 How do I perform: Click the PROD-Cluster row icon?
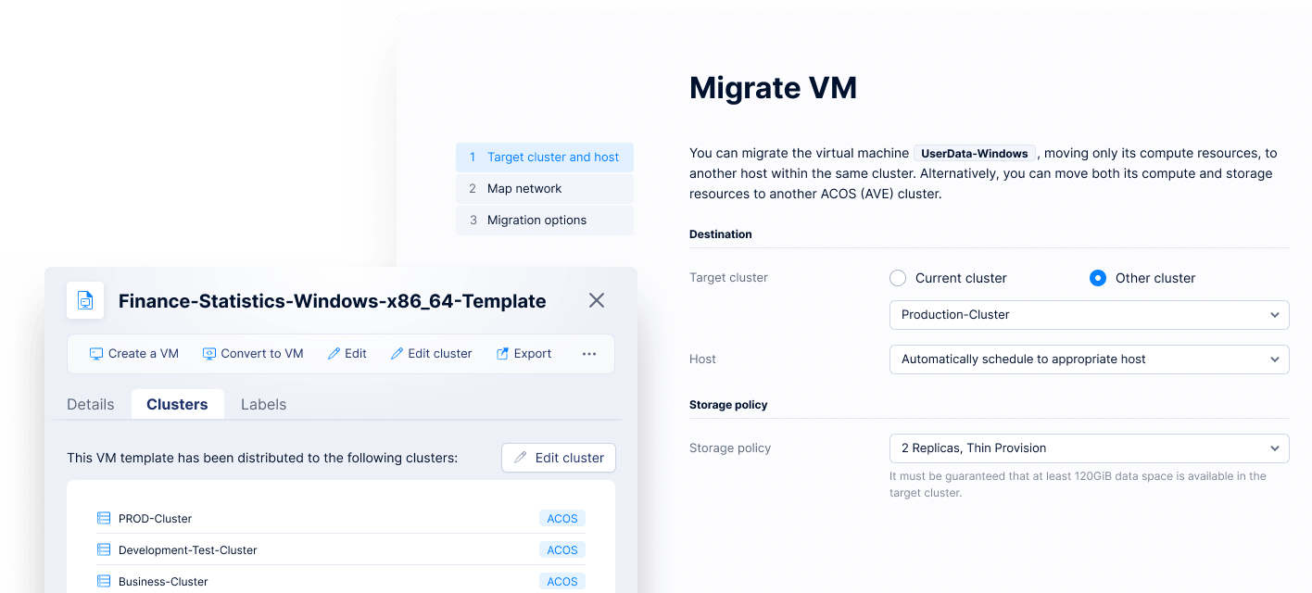coord(104,519)
